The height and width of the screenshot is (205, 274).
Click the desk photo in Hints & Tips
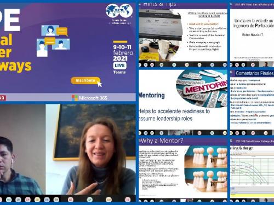tap(161, 35)
